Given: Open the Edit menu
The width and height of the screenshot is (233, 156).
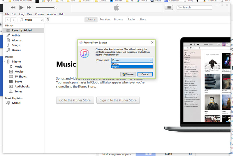Looking at the screenshot, I should pyautogui.click(x=14, y=14).
